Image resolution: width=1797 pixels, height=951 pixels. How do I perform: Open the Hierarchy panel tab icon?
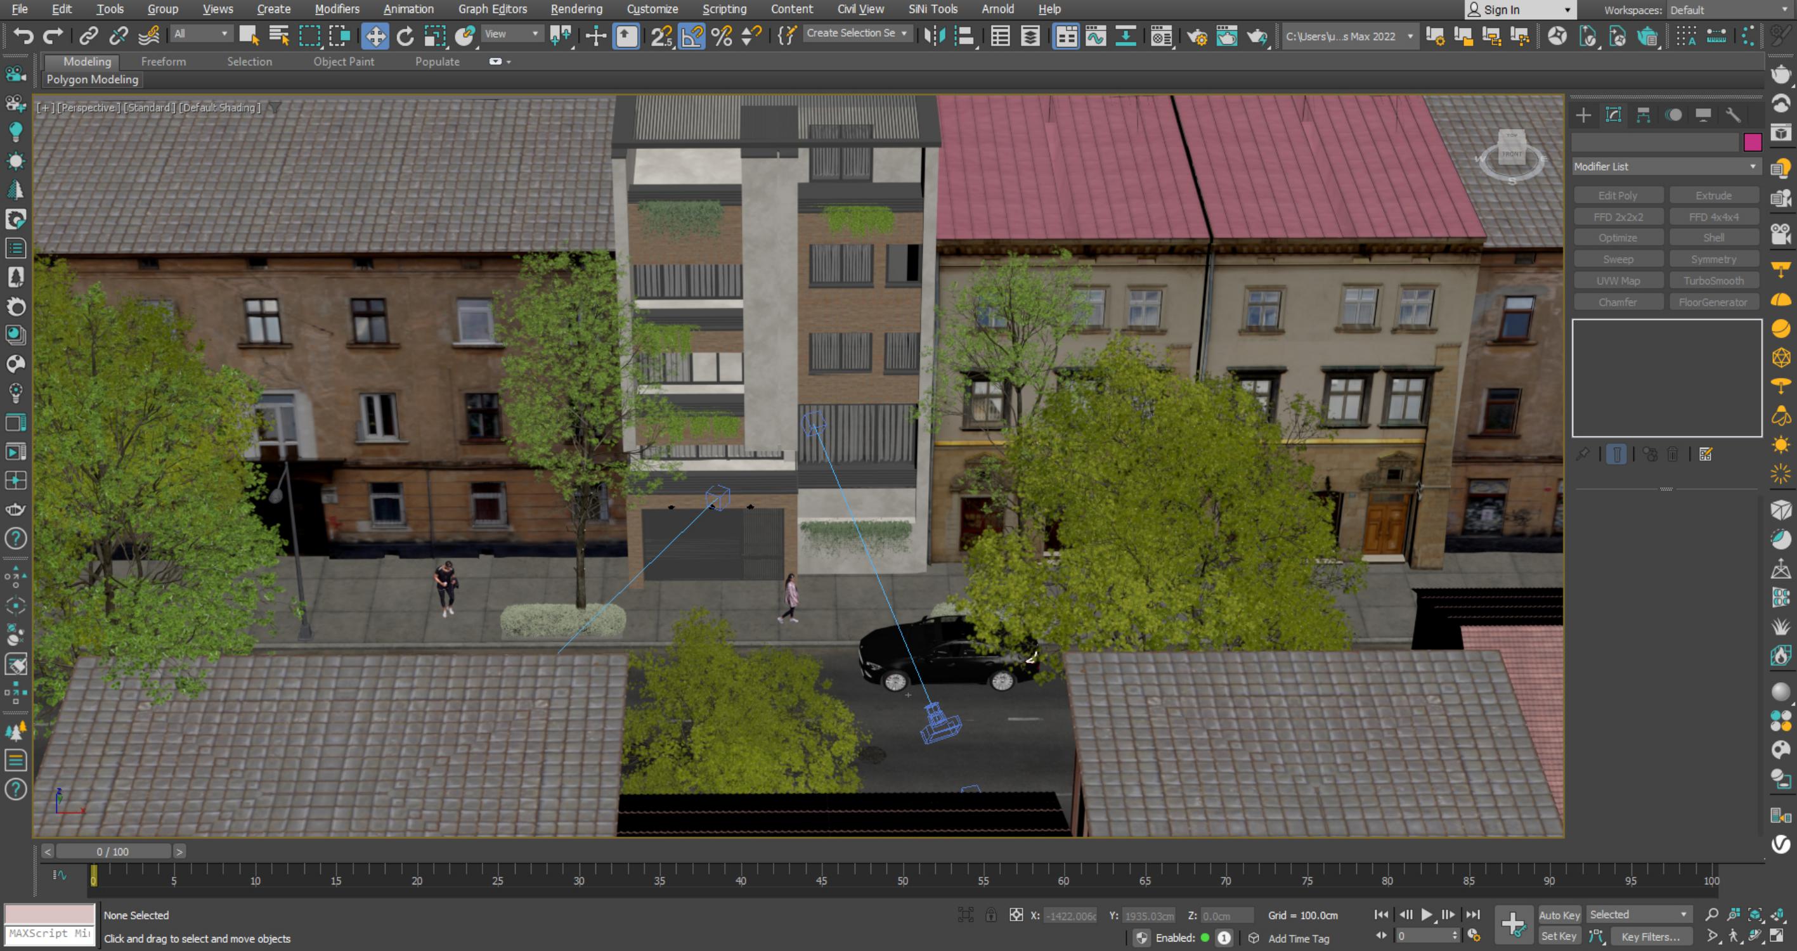(1644, 115)
